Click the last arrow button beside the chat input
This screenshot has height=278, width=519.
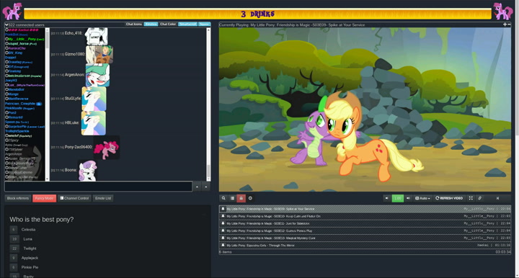pyautogui.click(x=206, y=187)
